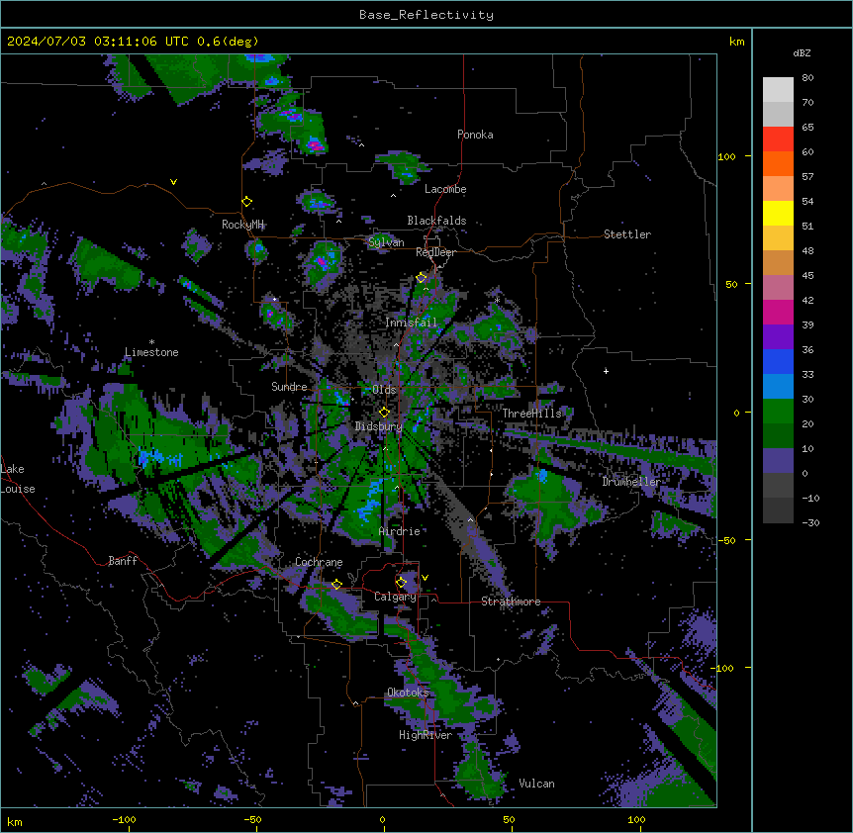Click the Olds town label

pos(384,390)
